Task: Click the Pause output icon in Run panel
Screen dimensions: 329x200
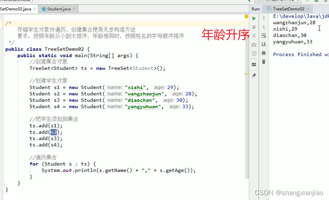Action: pyautogui.click(x=254, y=36)
